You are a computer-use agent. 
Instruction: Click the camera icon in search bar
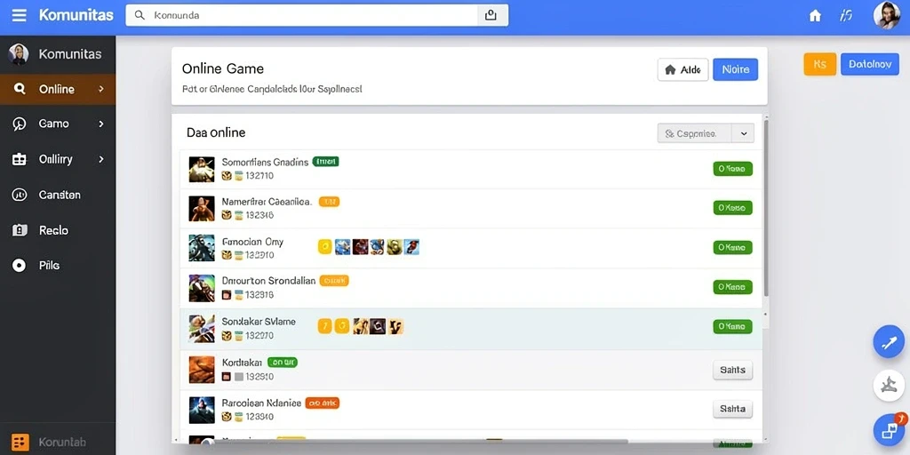491,15
